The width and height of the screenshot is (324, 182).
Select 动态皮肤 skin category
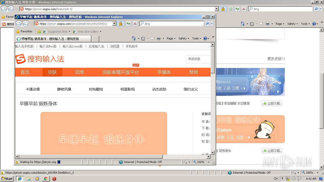pos(159,89)
